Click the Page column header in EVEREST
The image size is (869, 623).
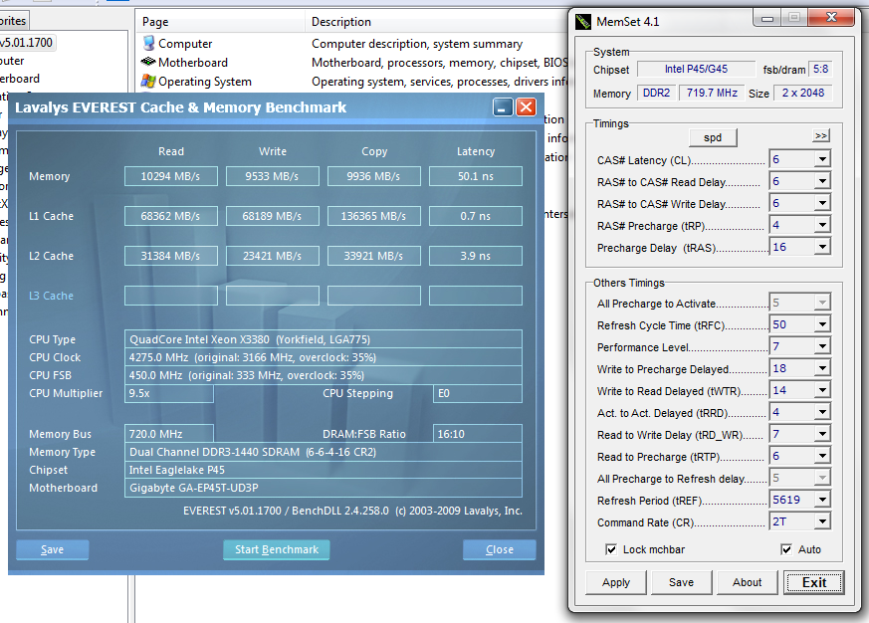pos(220,22)
